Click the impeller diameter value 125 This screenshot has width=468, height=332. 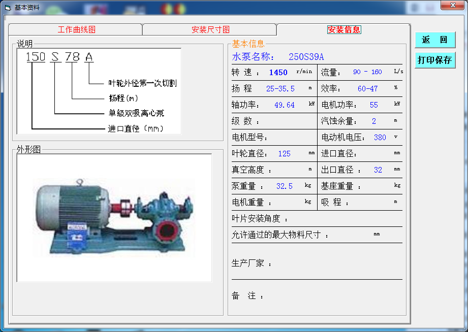coord(284,154)
